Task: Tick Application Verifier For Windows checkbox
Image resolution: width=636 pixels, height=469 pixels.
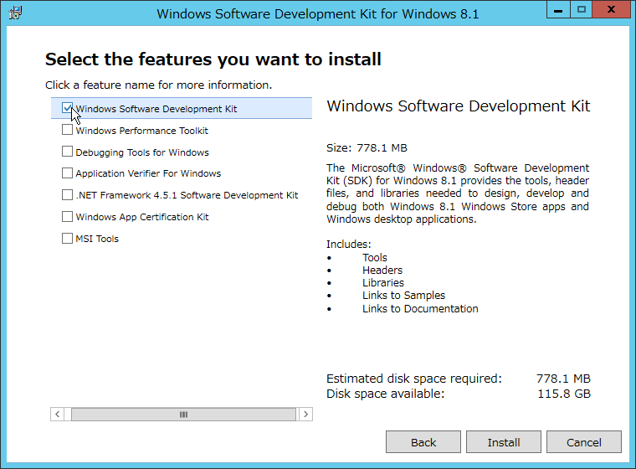Action: click(x=67, y=173)
